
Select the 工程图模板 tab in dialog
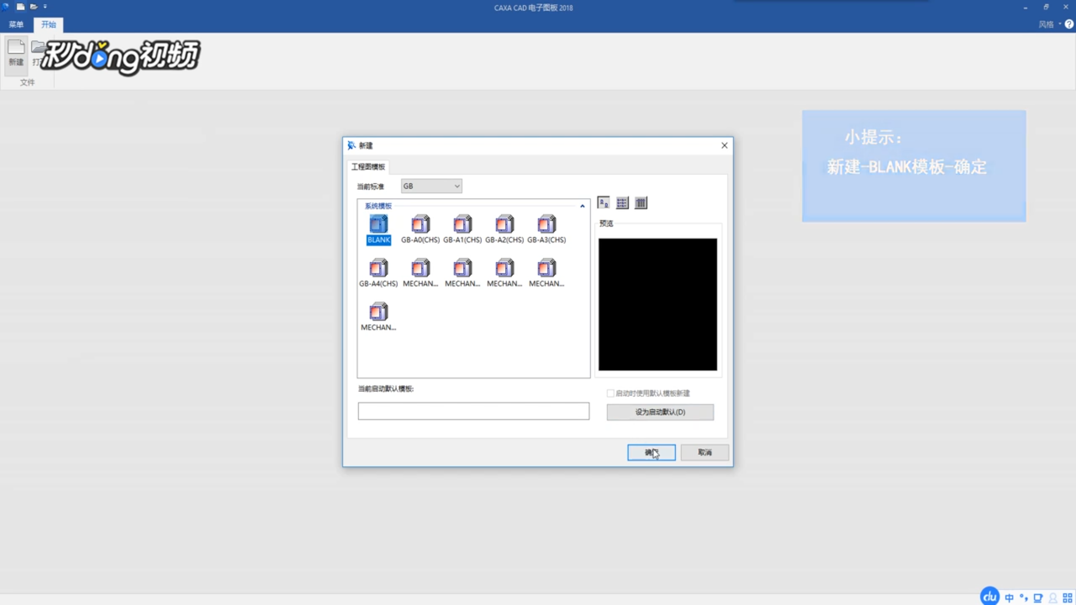pyautogui.click(x=368, y=166)
